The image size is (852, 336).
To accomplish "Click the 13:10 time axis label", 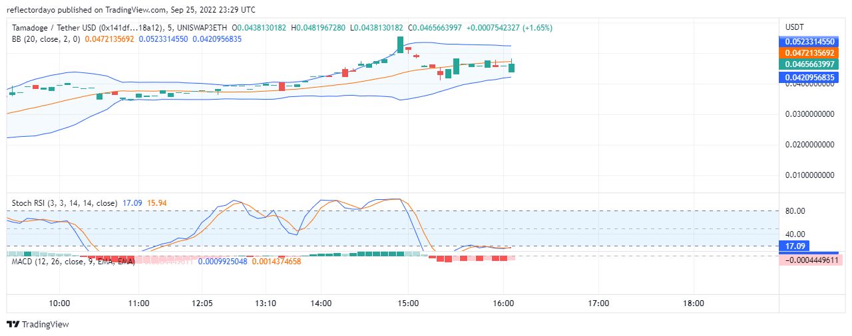I will click(x=266, y=303).
